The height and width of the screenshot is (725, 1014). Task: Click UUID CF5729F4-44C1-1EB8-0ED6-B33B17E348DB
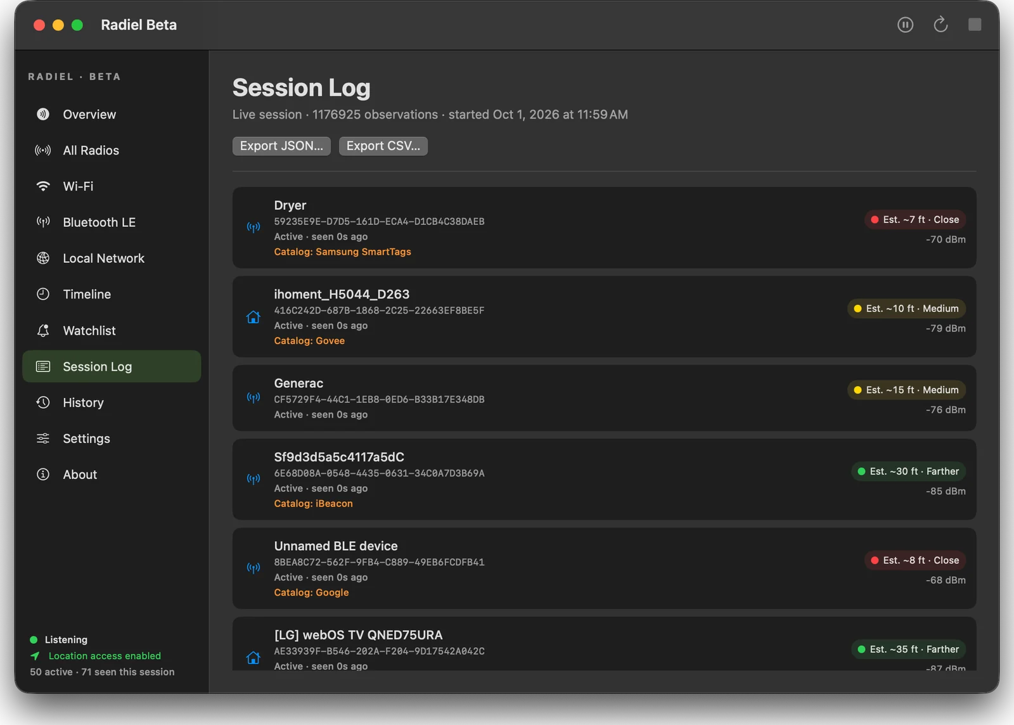pyautogui.click(x=379, y=400)
